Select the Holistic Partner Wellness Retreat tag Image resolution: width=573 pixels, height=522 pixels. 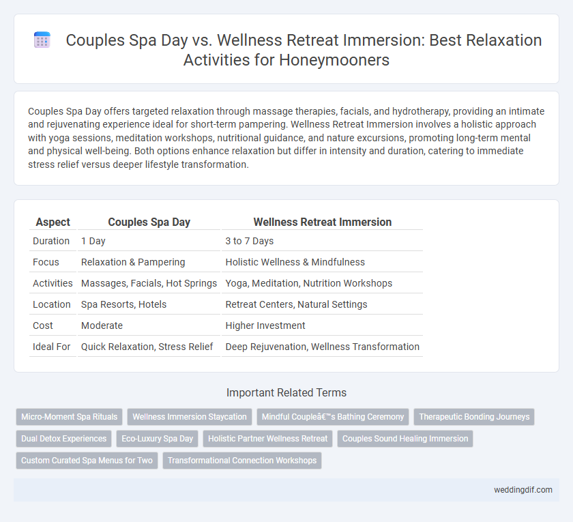(267, 439)
